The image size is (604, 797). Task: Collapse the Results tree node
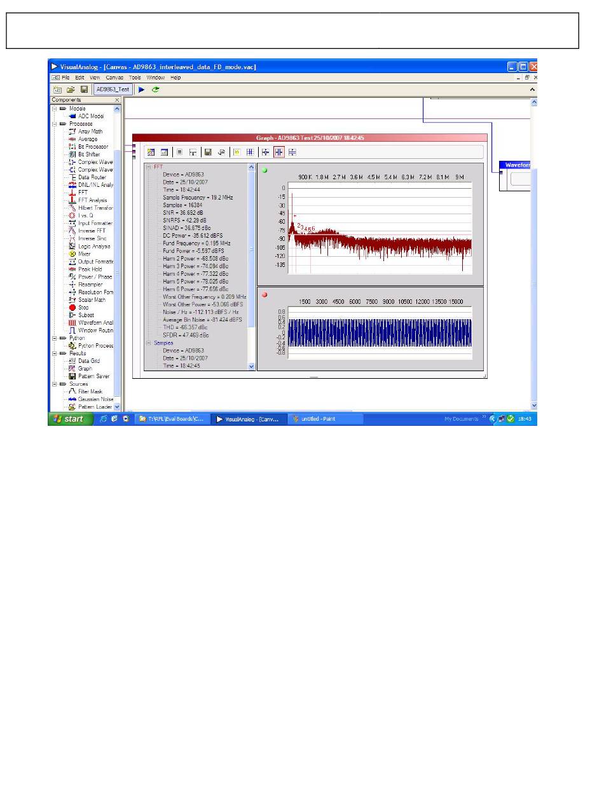[55, 353]
